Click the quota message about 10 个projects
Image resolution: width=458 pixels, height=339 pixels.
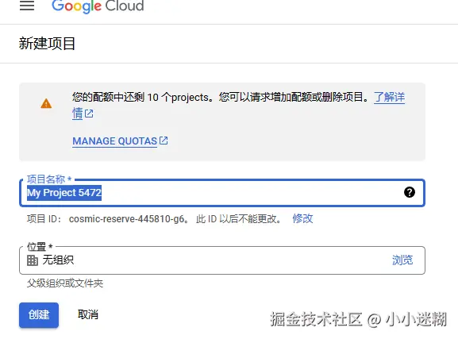[221, 97]
